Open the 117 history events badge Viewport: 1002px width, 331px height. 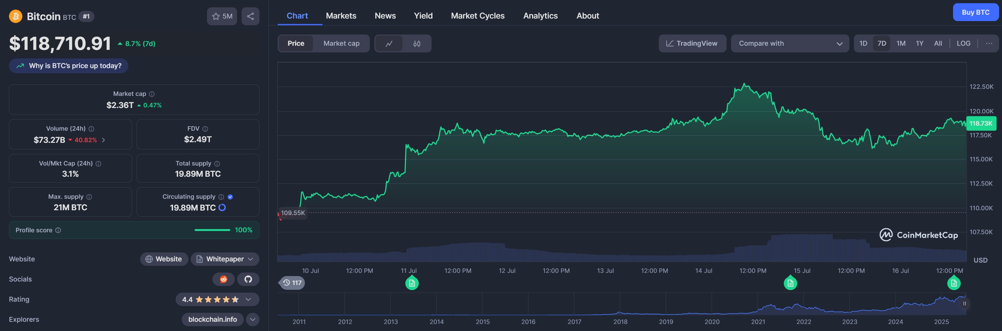[x=292, y=283]
